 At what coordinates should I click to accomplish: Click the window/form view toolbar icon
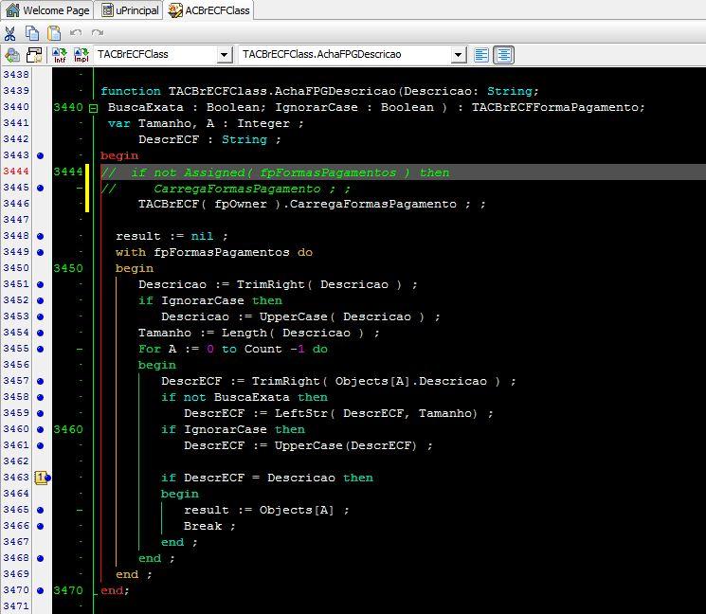(34, 55)
